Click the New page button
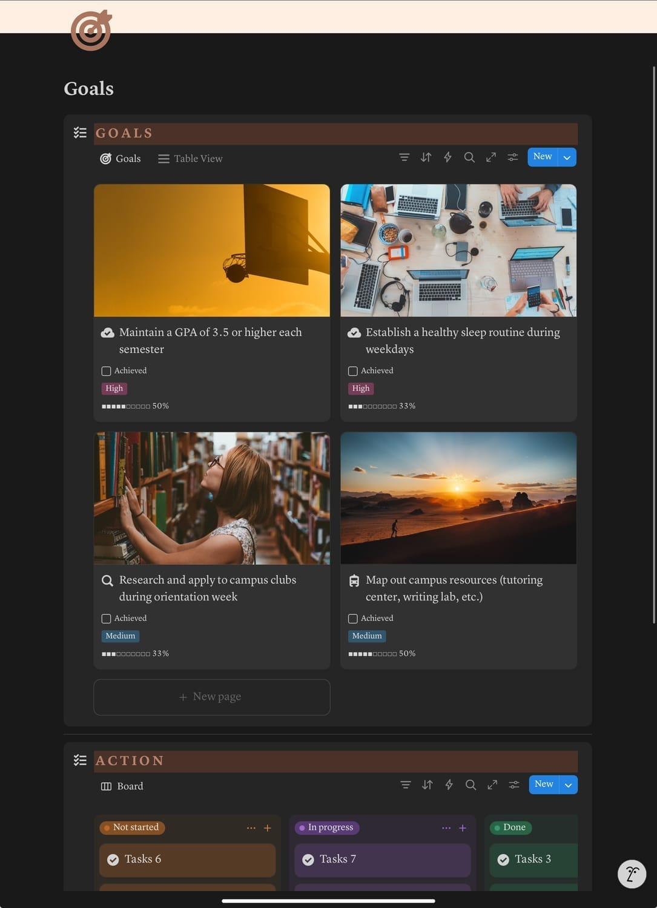The image size is (657, 908). tap(211, 697)
